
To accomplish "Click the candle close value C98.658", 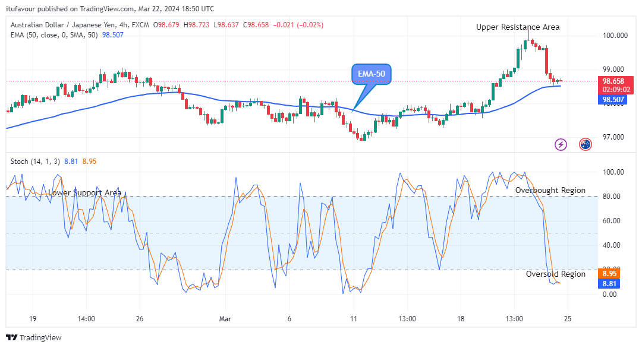I will click(x=256, y=25).
